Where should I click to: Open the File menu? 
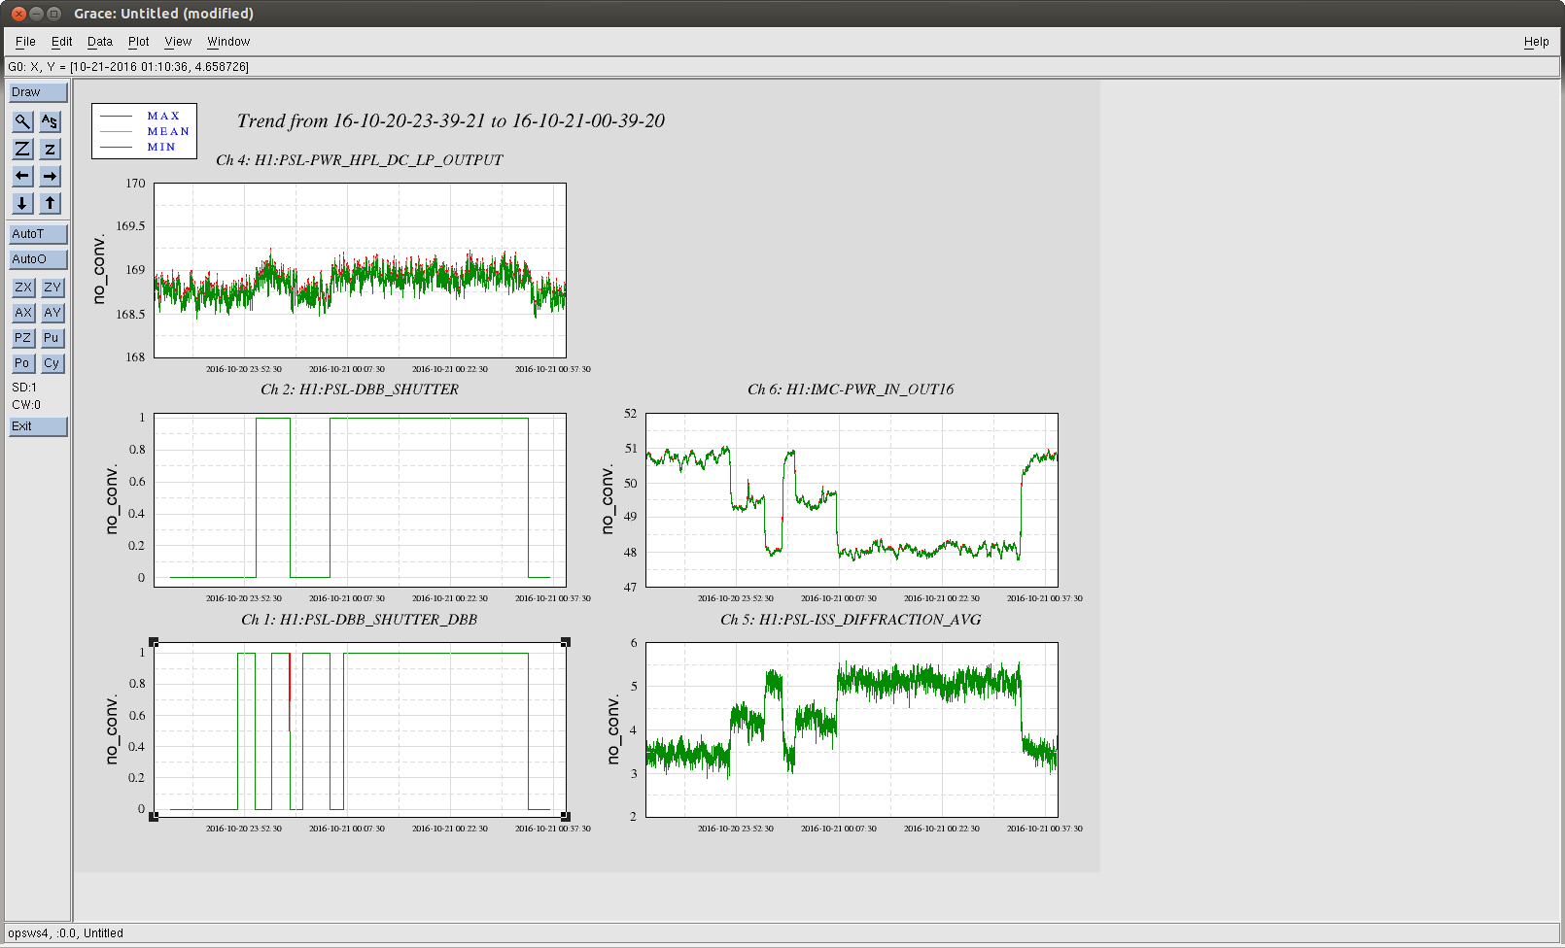click(25, 42)
